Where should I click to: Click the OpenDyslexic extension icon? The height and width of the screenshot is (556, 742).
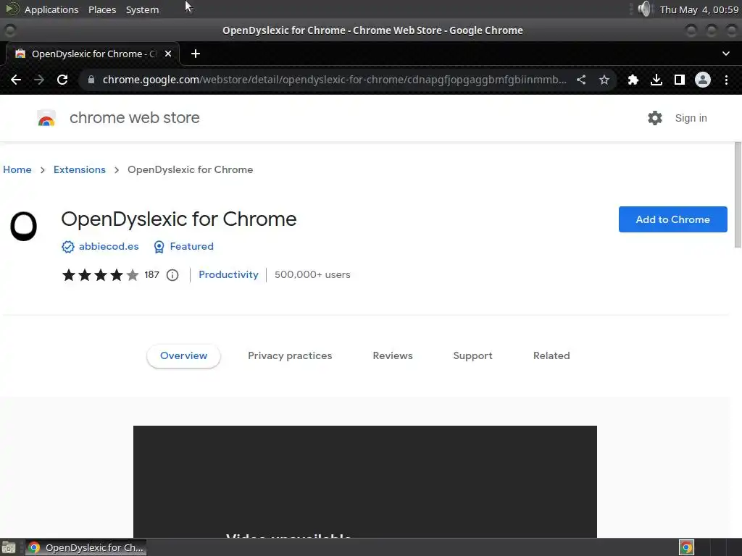[x=24, y=227]
